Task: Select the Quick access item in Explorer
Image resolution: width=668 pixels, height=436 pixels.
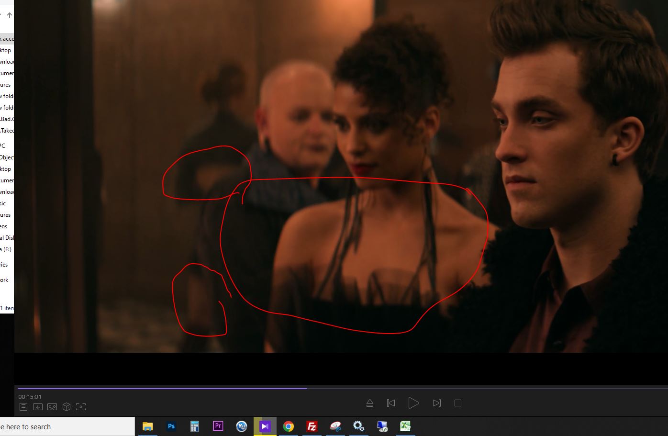Action: [x=7, y=39]
